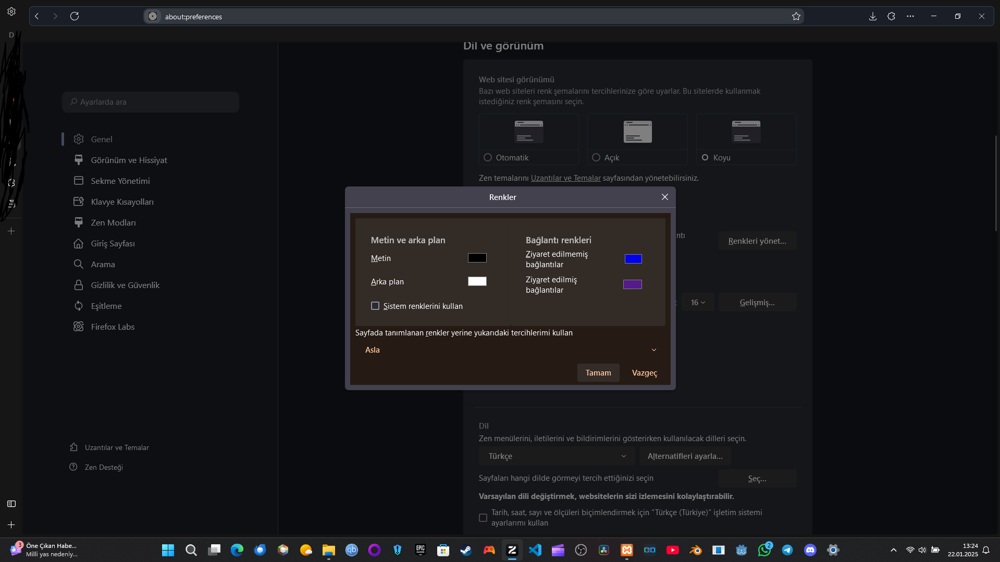This screenshot has height=562, width=1000.
Task: Confirm the dialog with Tamam
Action: tap(598, 373)
